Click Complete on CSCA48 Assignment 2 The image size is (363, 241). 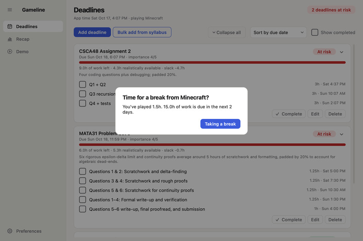point(289,114)
